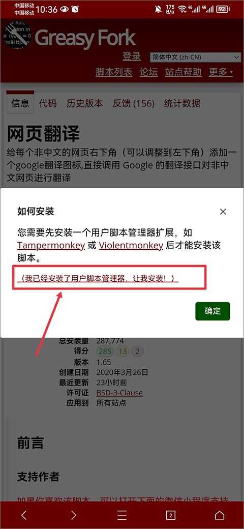Open the 登录 link
244x529 pixels.
click(x=132, y=56)
